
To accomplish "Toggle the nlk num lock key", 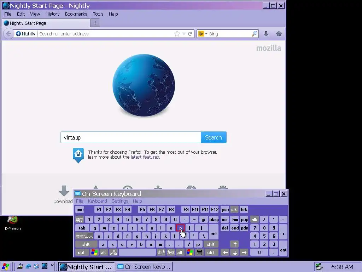I will pos(255,220).
